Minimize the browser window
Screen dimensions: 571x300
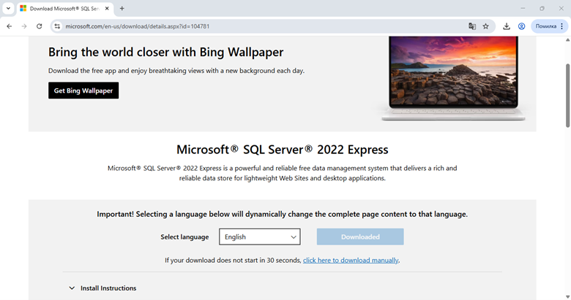[523, 8]
